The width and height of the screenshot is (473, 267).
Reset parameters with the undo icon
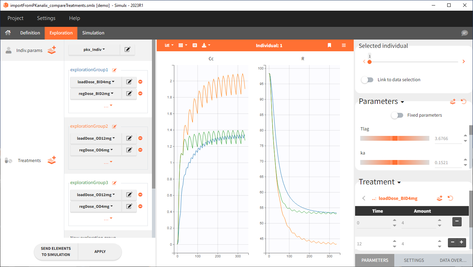(464, 102)
